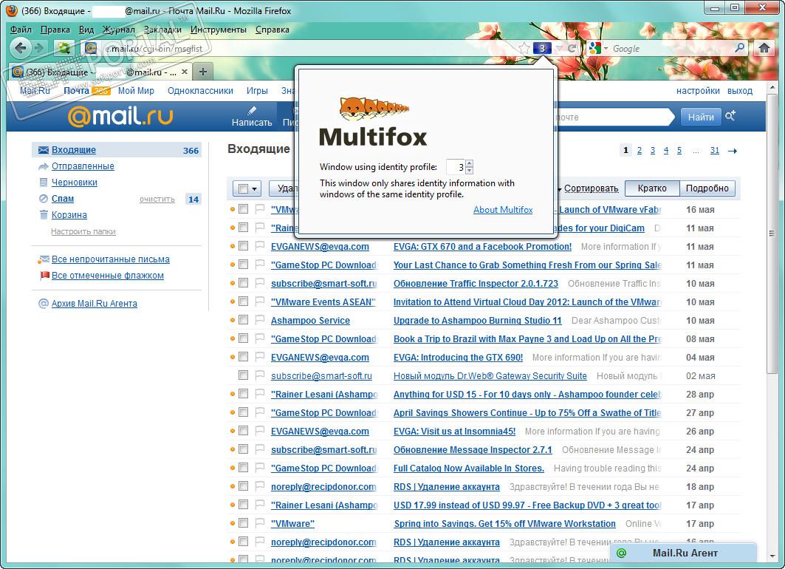785x569 pixels.
Task: Switch to Подробно view
Action: [707, 188]
